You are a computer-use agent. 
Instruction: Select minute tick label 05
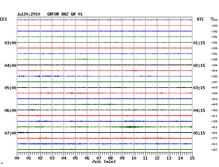(x=75, y=158)
